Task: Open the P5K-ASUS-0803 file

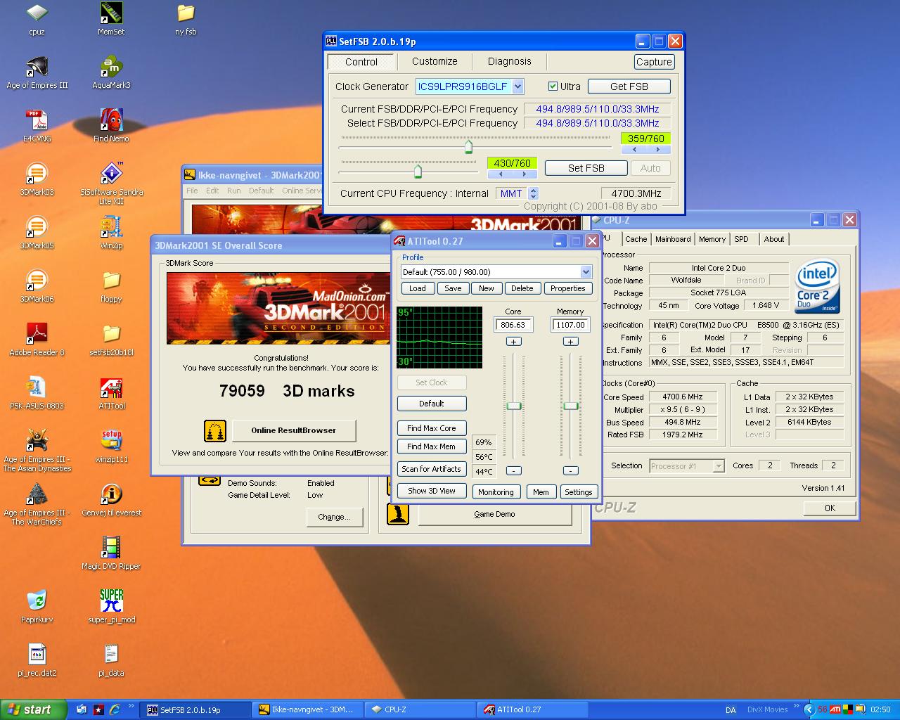Action: 37,393
